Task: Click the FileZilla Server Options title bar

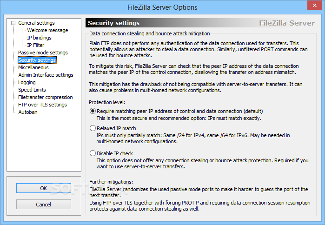Action: coord(162,7)
